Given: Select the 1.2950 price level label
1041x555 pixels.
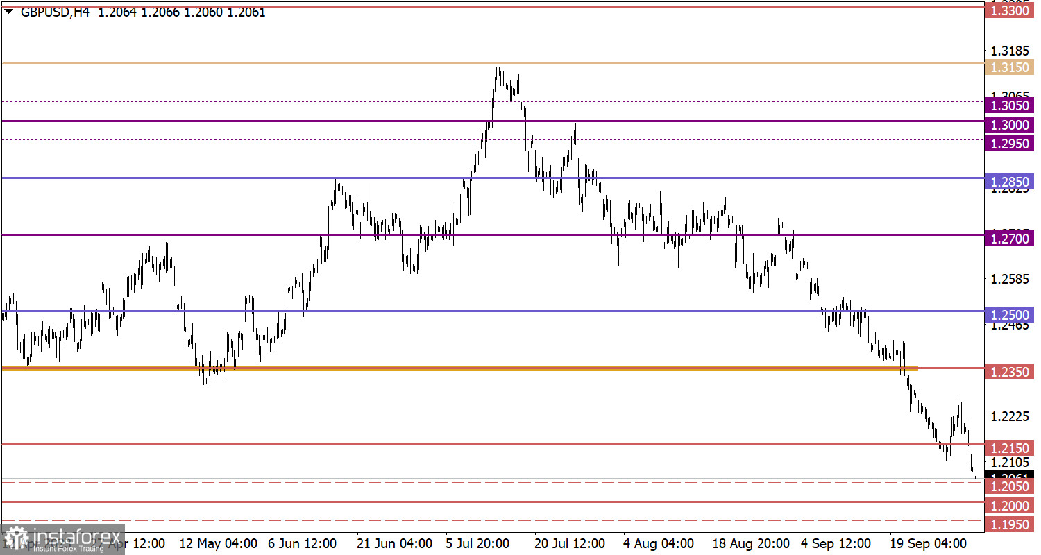Looking at the screenshot, I should click(1010, 144).
